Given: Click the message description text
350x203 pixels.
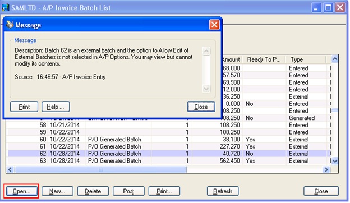Looking at the screenshot, I should tap(104, 57).
